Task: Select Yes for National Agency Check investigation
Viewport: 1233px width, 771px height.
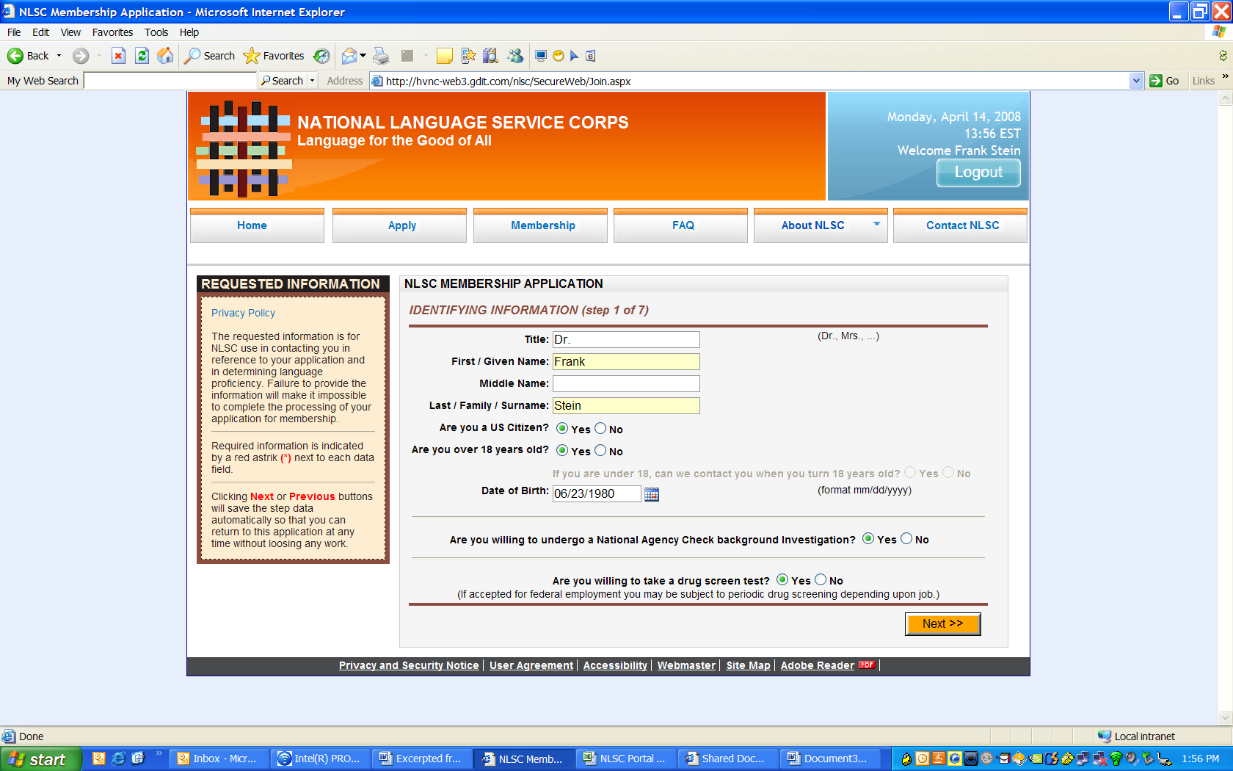Action: coord(868,538)
